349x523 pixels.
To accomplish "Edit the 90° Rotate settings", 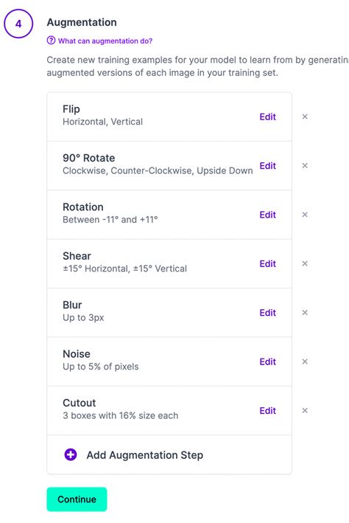I will pyautogui.click(x=268, y=166).
